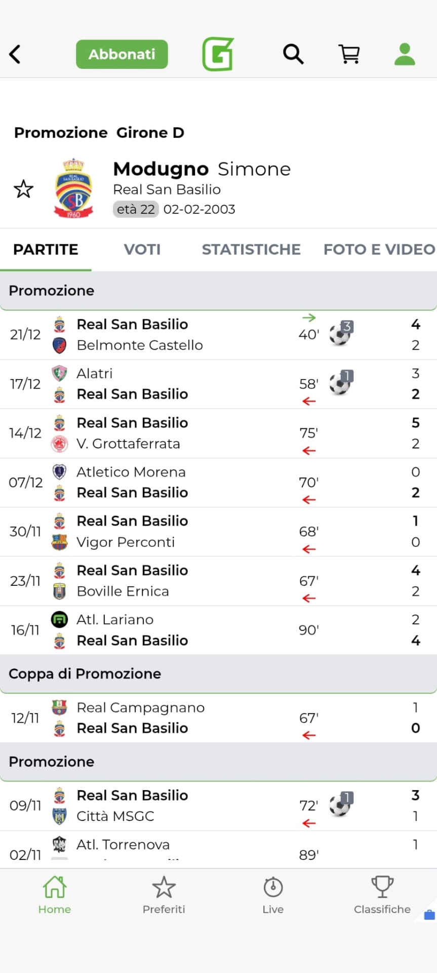This screenshot has height=973, width=437.
Task: Open the search magnifier icon
Action: [x=293, y=54]
